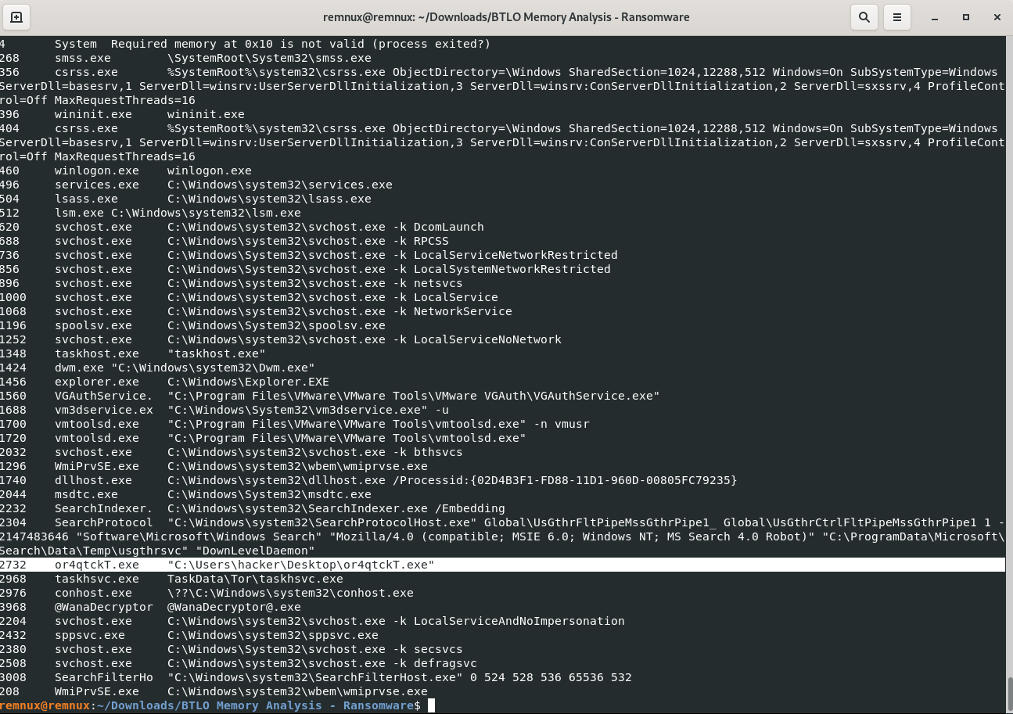Click the conhost.exe process name
Image resolution: width=1013 pixels, height=714 pixels.
pos(93,593)
